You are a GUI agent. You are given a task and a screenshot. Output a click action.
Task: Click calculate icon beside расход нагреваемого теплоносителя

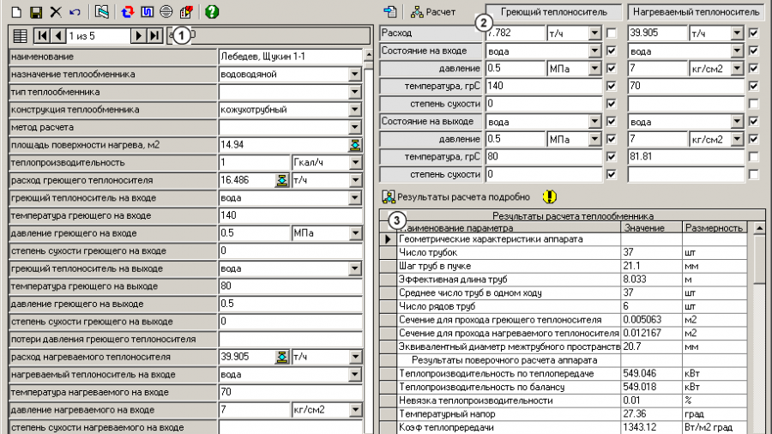[281, 357]
